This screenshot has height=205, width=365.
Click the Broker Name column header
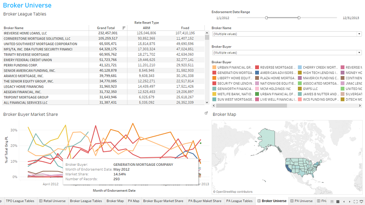pyautogui.click(x=13, y=28)
